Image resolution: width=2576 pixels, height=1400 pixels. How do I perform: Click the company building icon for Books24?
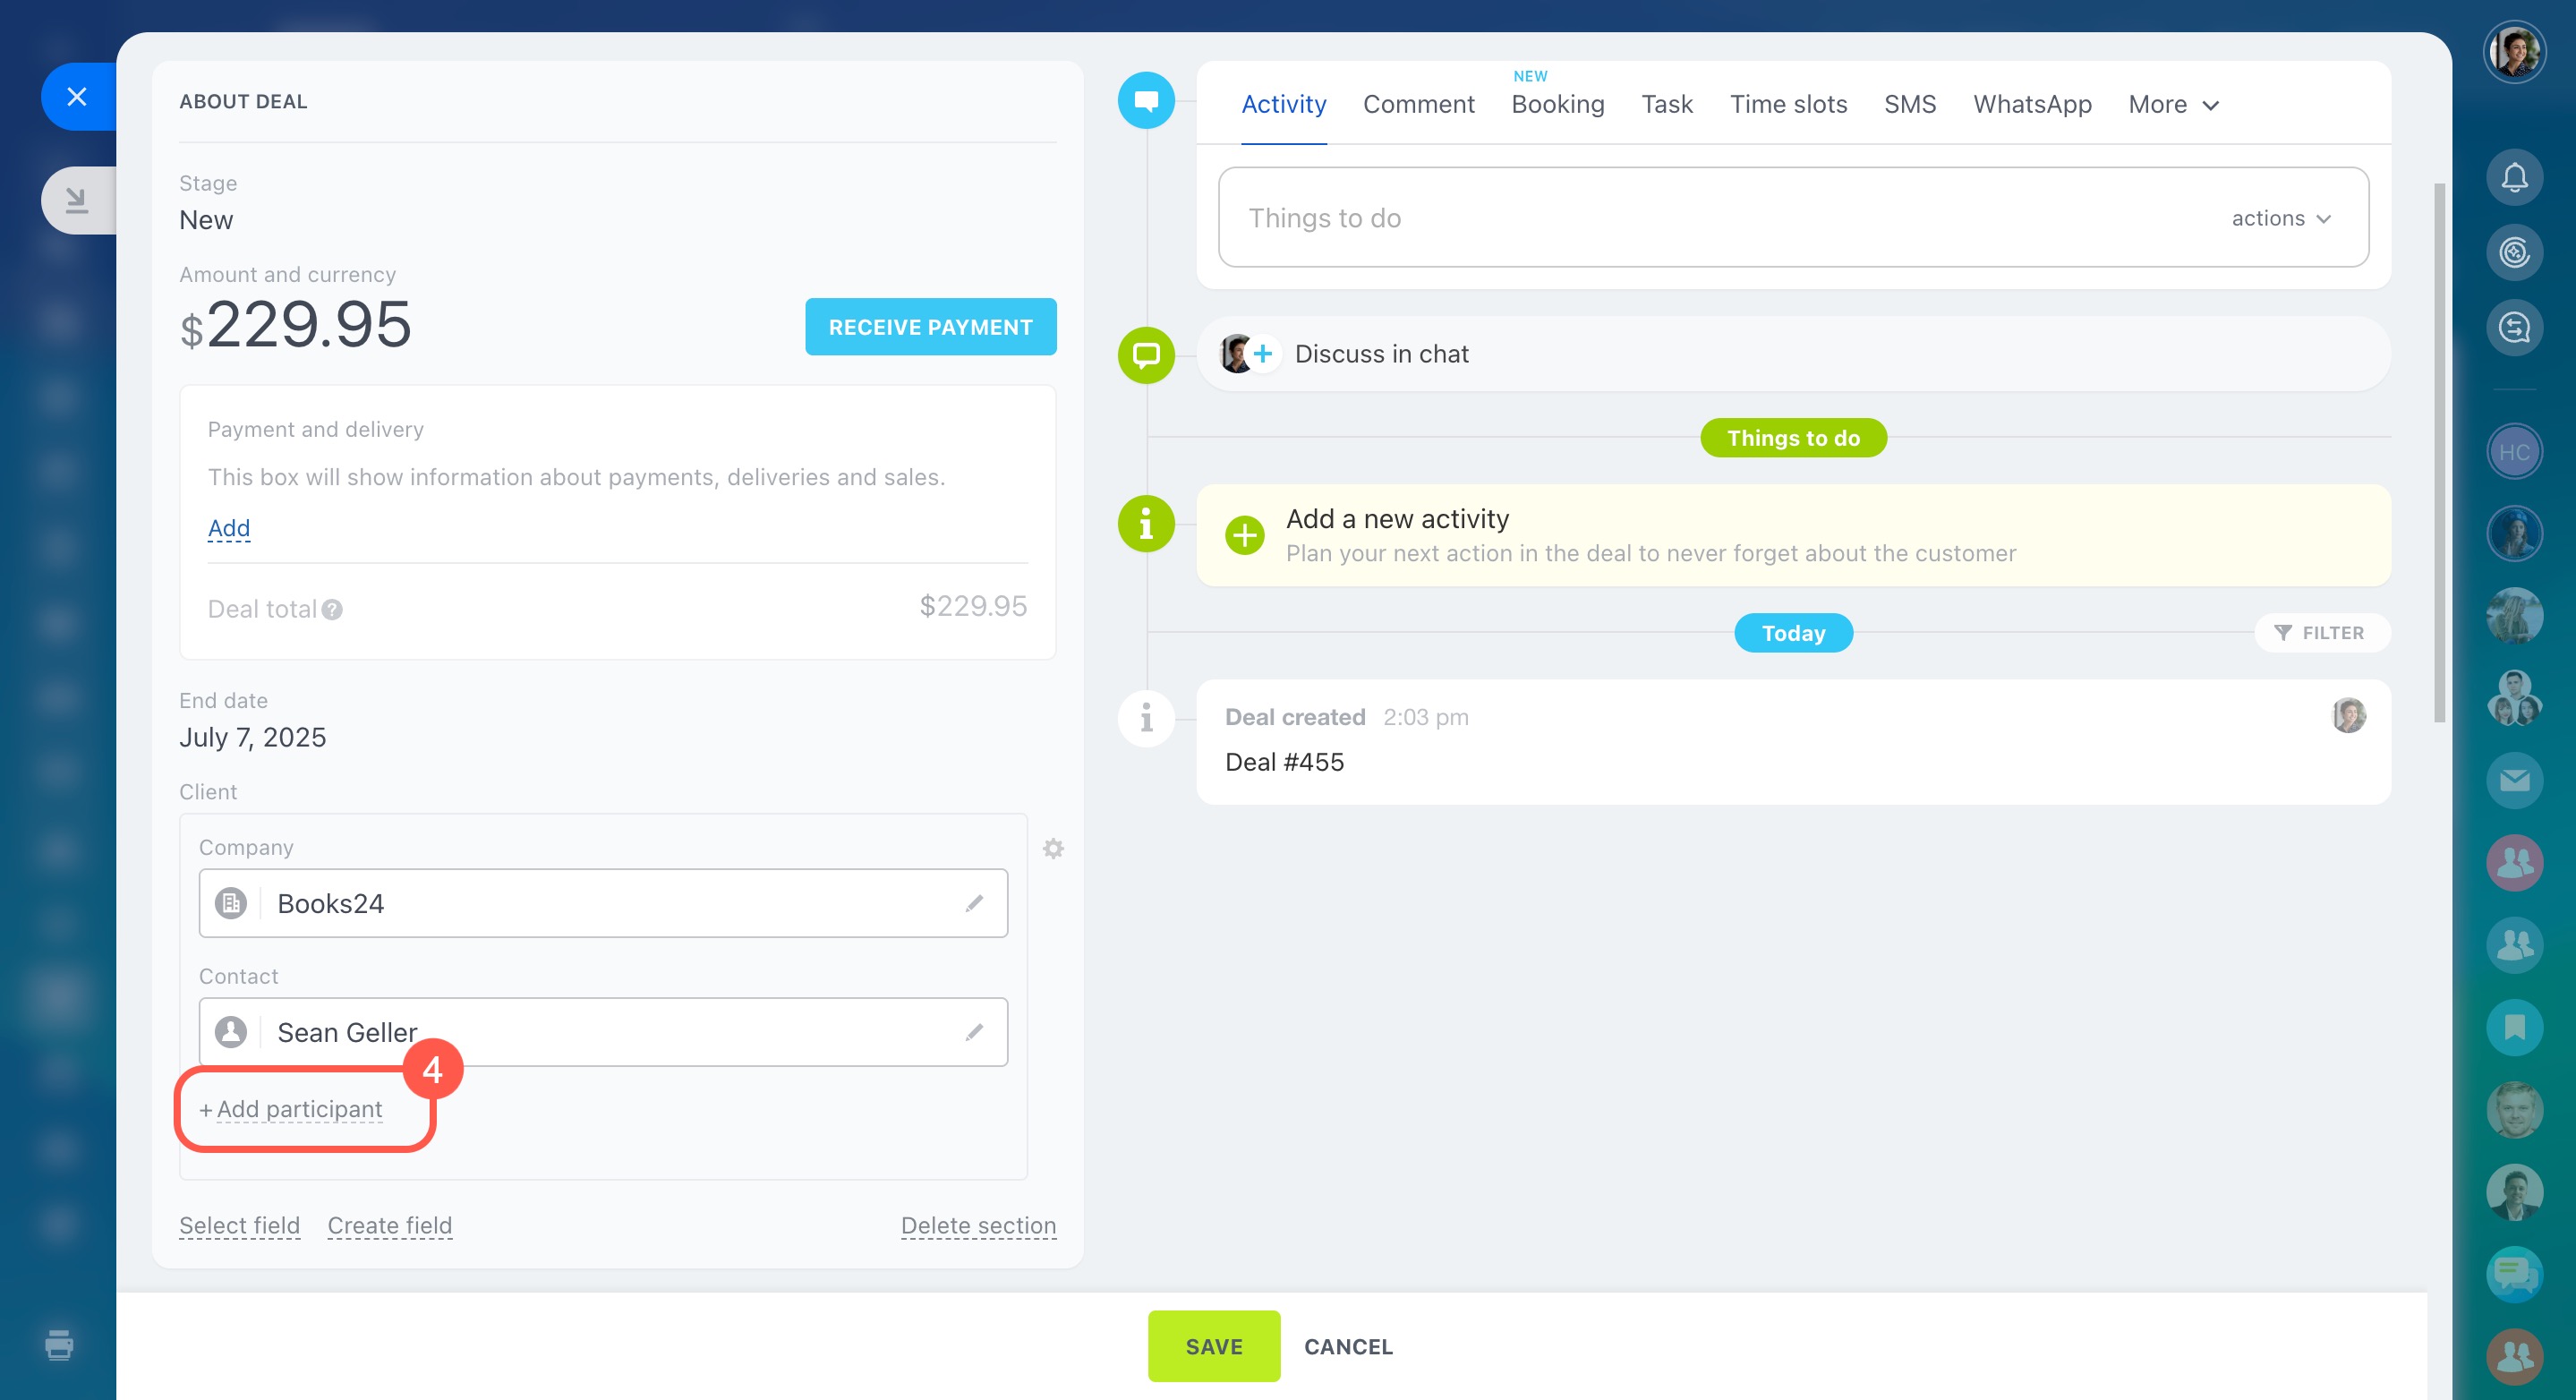pyautogui.click(x=231, y=903)
